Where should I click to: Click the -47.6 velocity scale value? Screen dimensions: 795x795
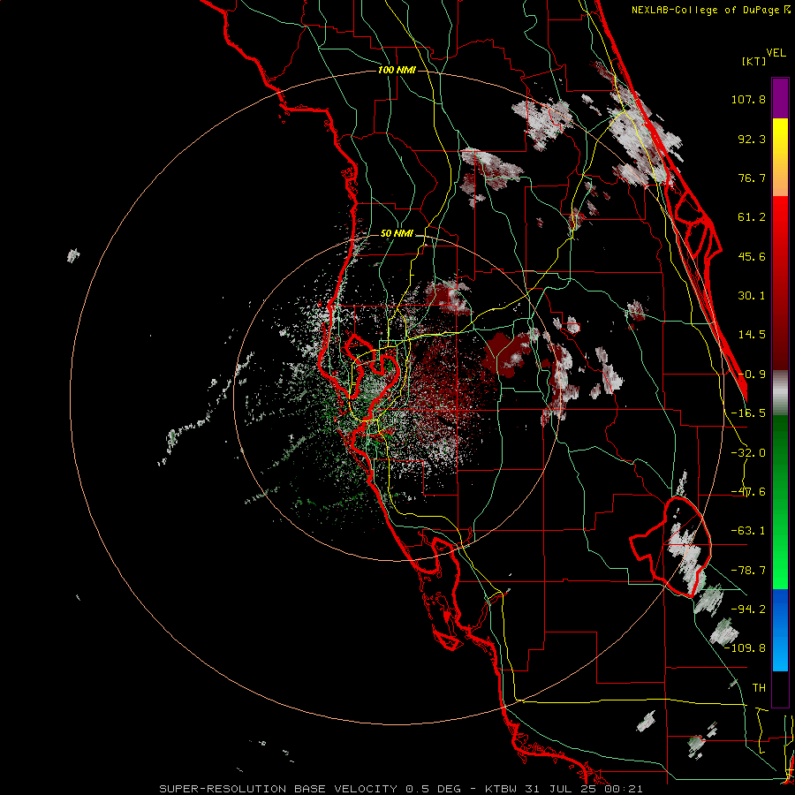748,492
